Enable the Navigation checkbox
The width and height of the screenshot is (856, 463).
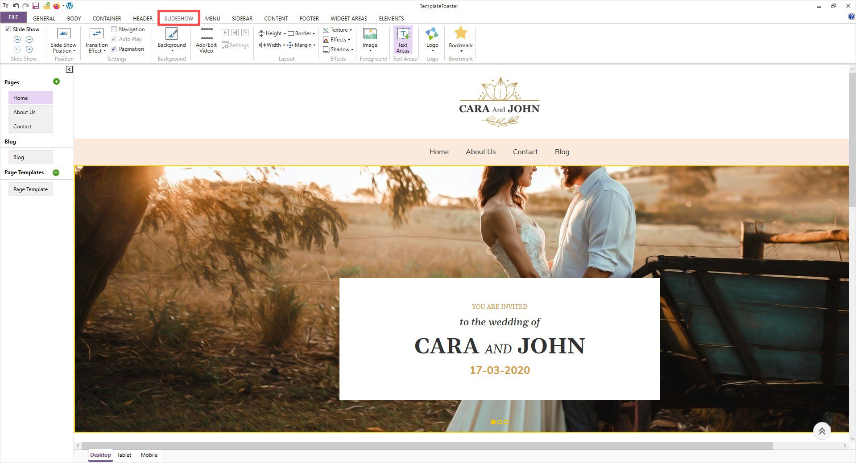pos(114,29)
